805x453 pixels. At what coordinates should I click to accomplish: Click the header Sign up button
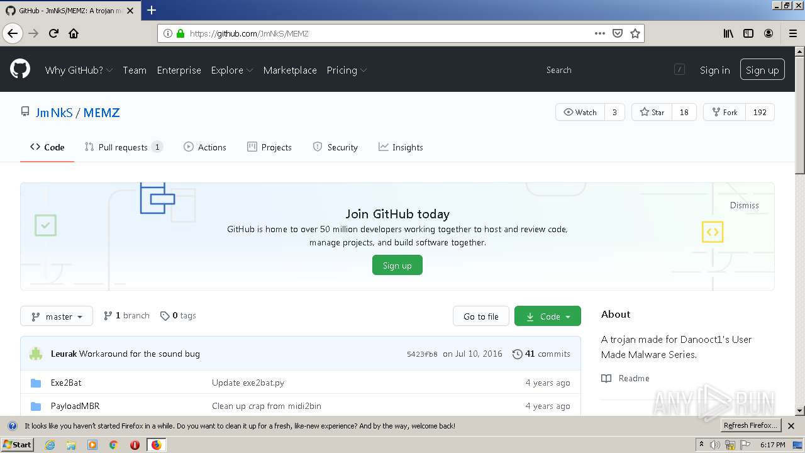762,70
